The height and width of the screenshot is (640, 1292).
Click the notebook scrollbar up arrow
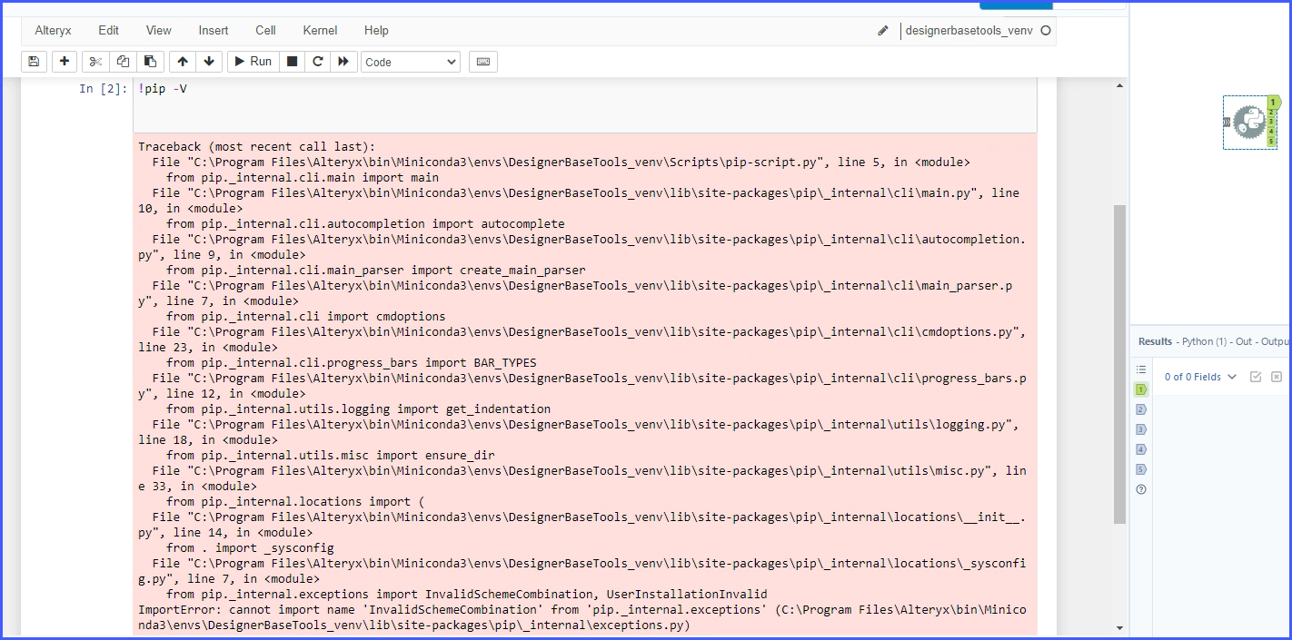point(1119,86)
